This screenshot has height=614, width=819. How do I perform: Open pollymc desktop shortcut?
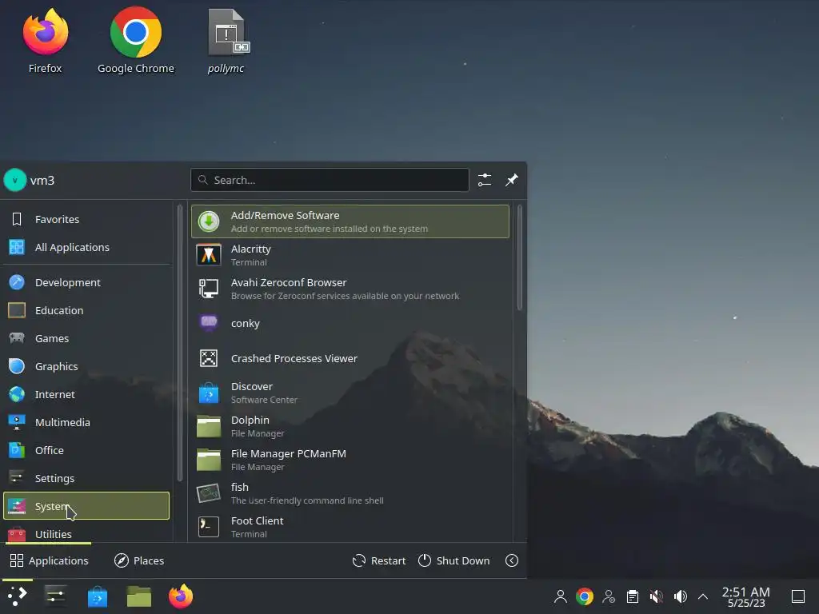[x=226, y=41]
